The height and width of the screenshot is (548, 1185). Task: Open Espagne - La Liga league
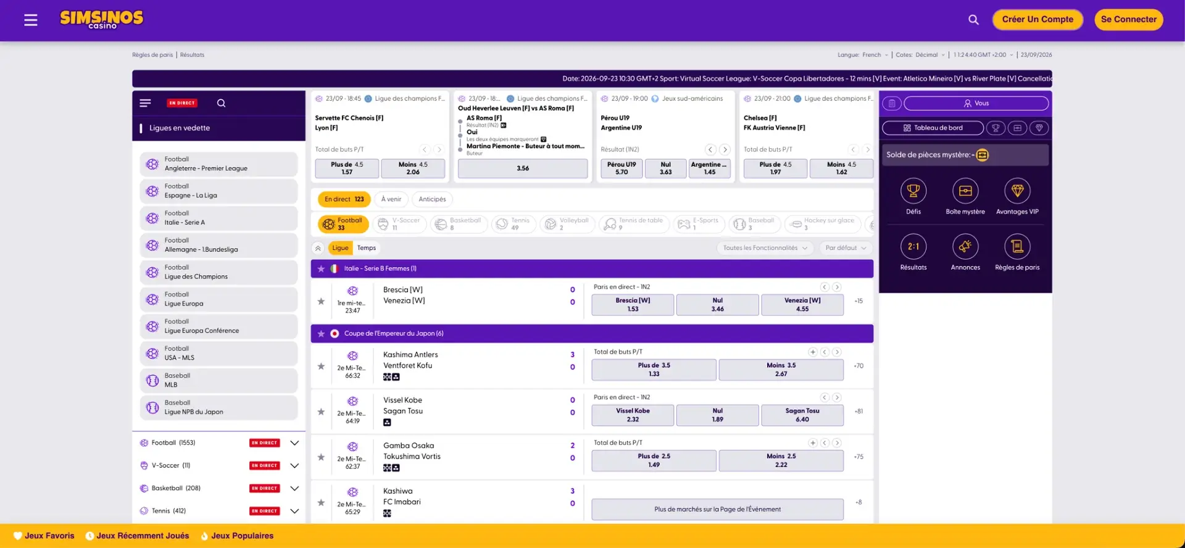click(x=218, y=191)
